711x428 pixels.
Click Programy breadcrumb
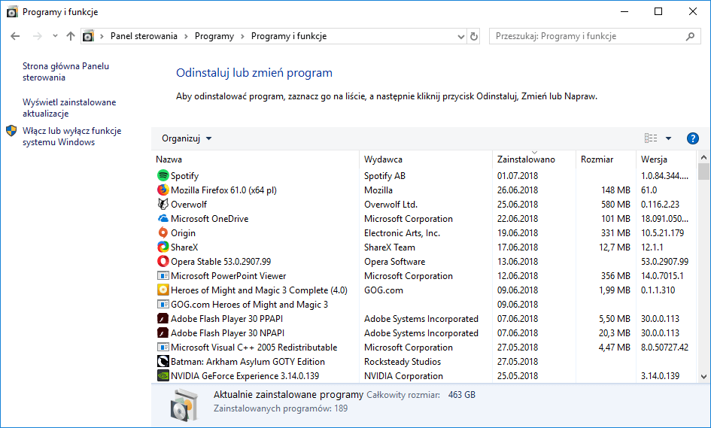(x=214, y=36)
